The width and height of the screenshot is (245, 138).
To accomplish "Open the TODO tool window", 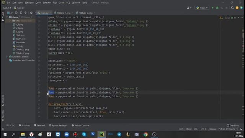I will click(11, 125).
